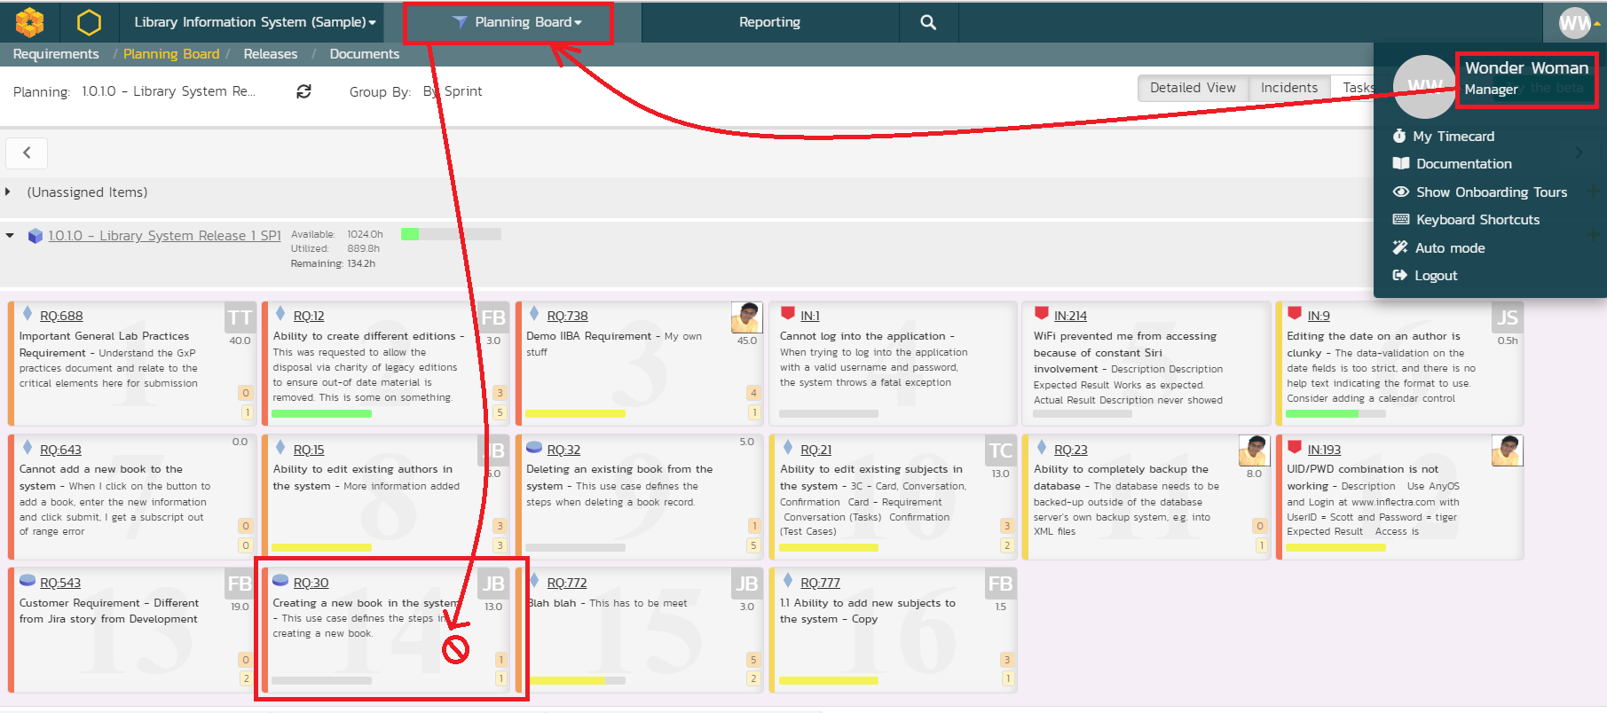1607x713 pixels.
Task: Toggle the Incidents display button
Action: point(1288,88)
